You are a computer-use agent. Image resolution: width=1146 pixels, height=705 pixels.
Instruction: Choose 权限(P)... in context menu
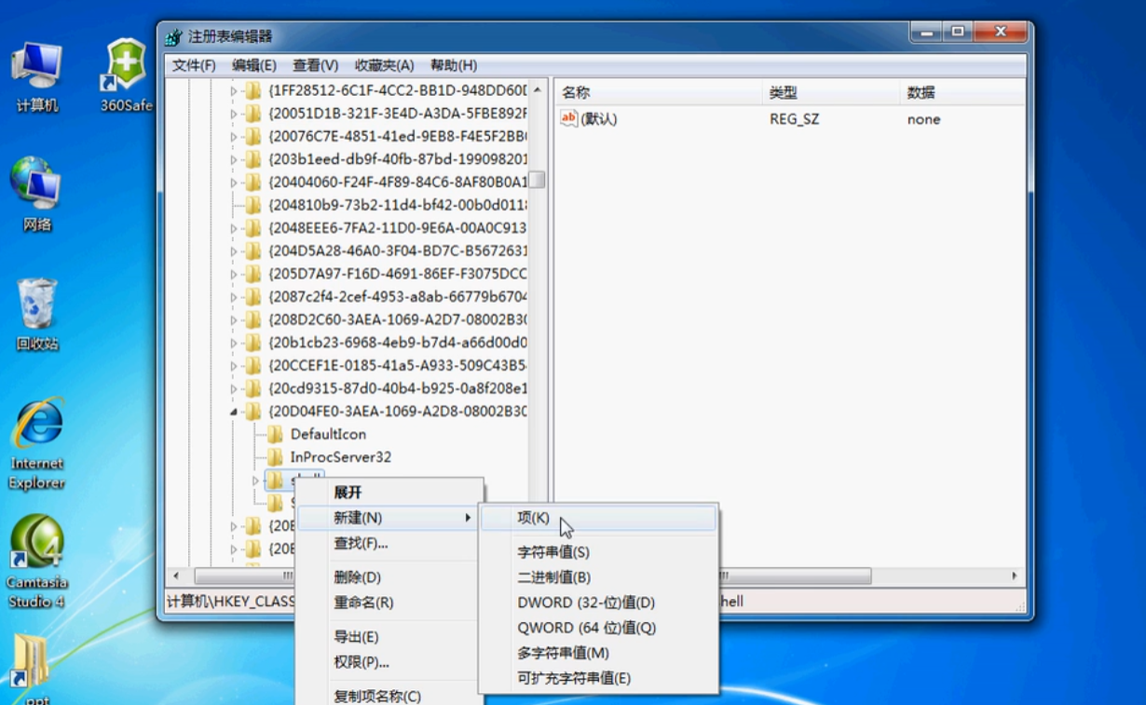coord(390,662)
